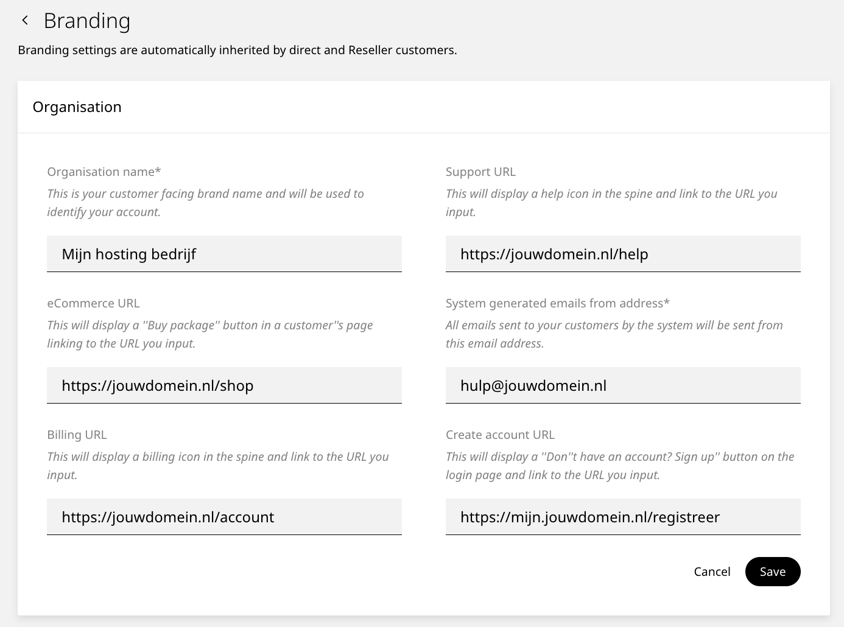Click the "Organisation name*" label
The image size is (844, 627).
click(104, 172)
